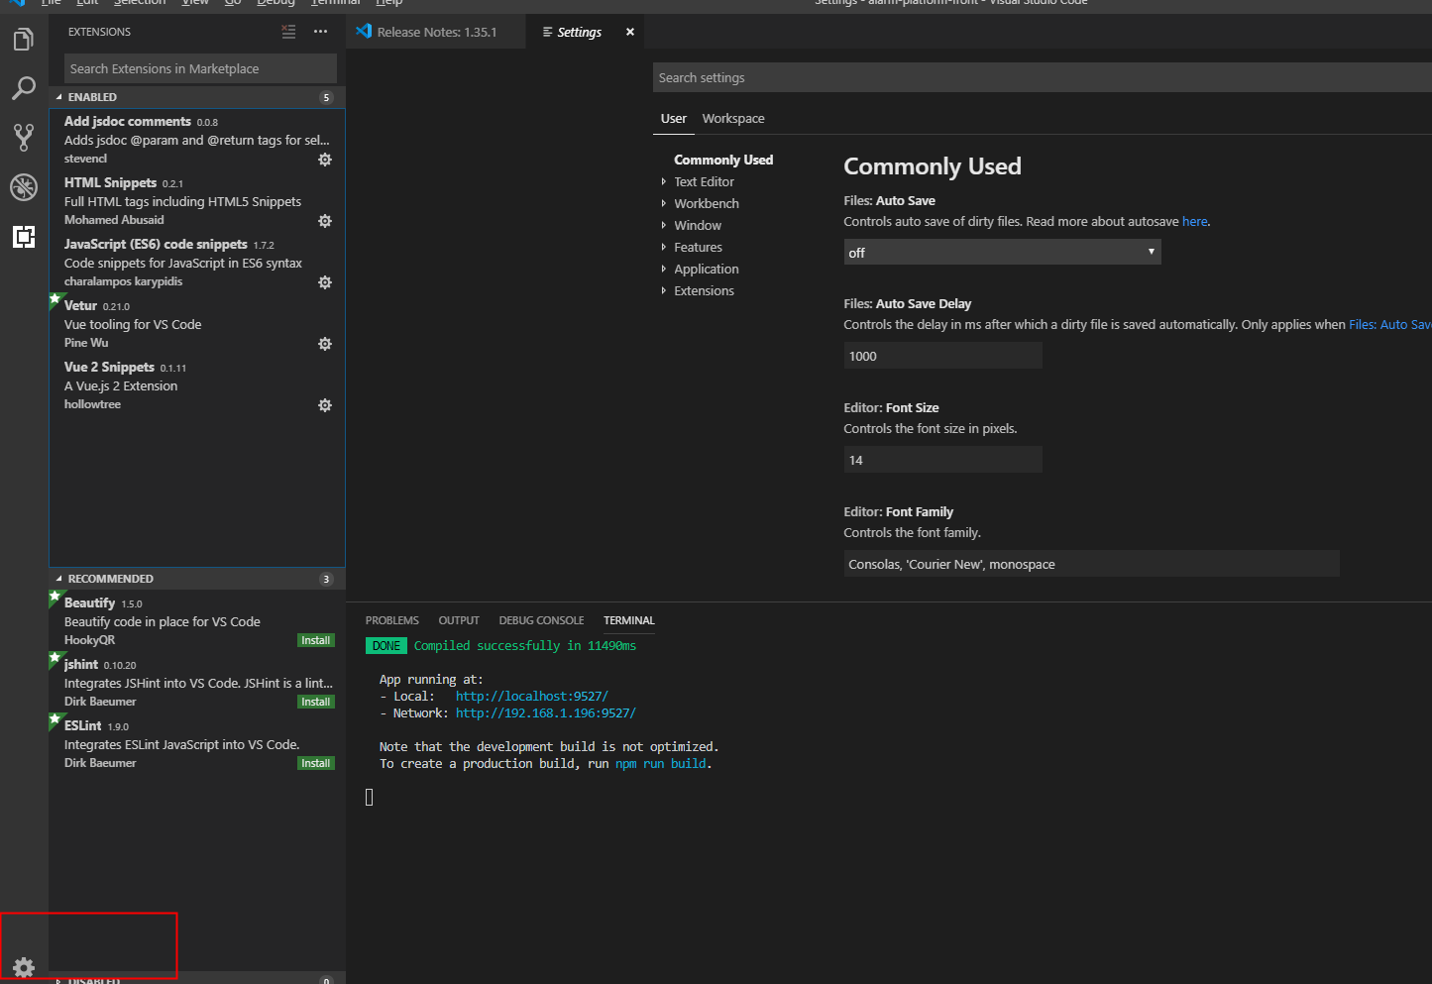Viewport: 1432px width, 984px height.
Task: Focus the Search Extensions in Marketplace field
Action: (x=200, y=68)
